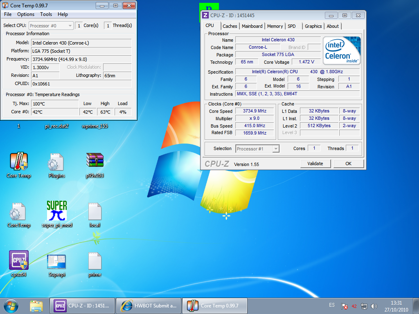Image resolution: width=419 pixels, height=314 pixels.
Task: Click the ES language indicator
Action: [x=331, y=305]
